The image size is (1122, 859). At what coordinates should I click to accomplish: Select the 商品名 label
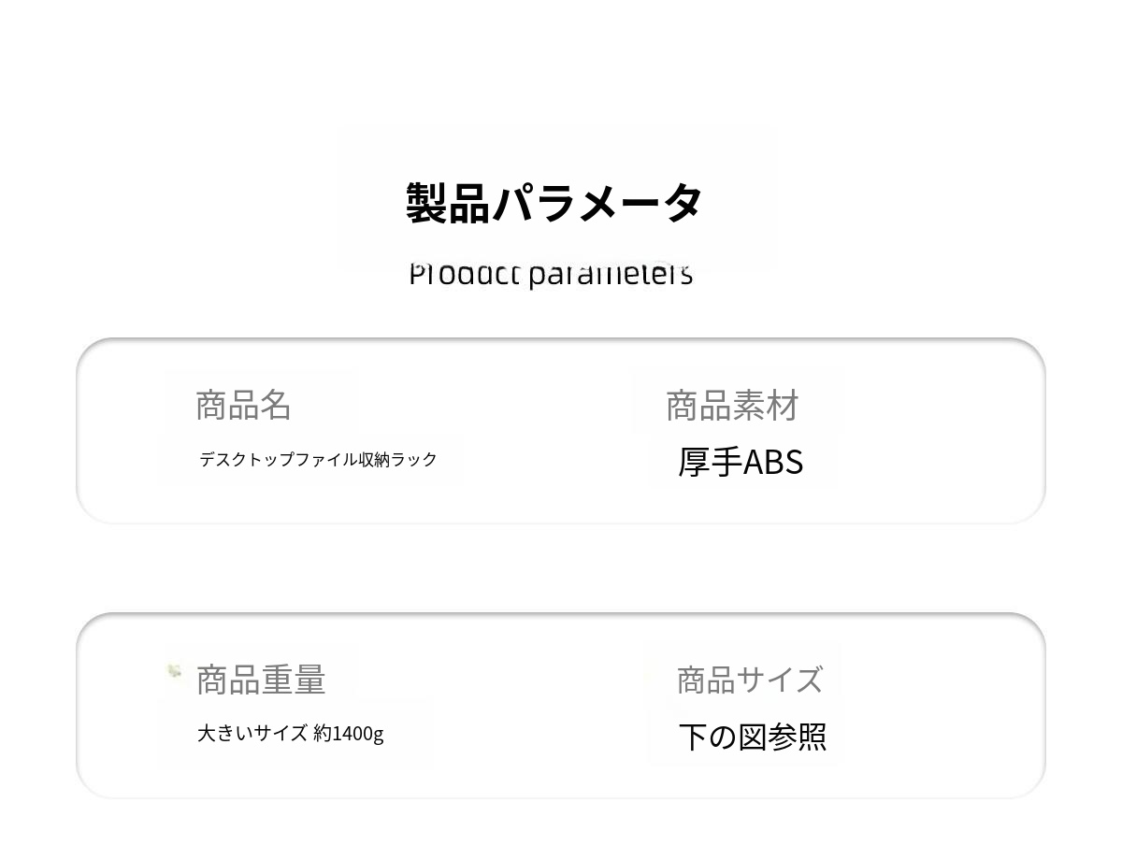point(243,405)
